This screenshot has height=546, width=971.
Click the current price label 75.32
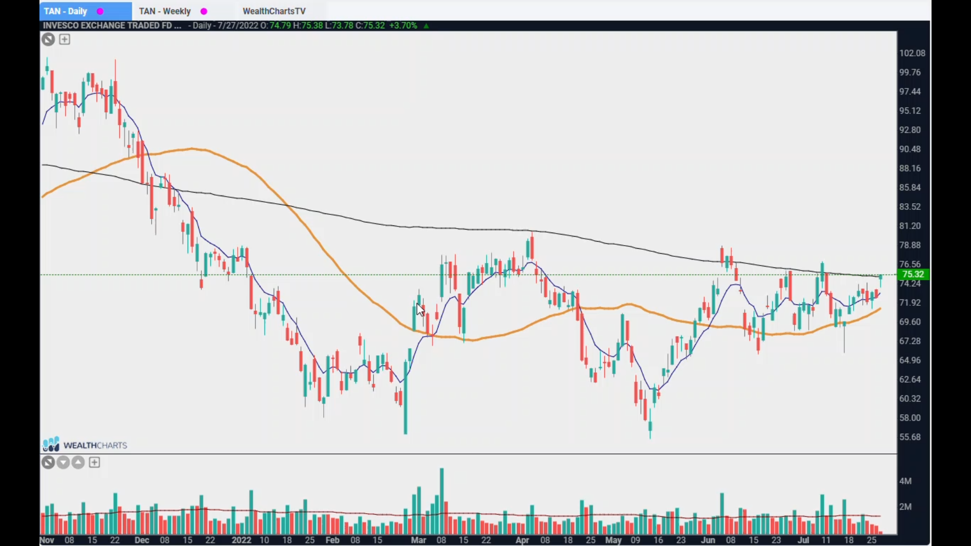pos(913,275)
